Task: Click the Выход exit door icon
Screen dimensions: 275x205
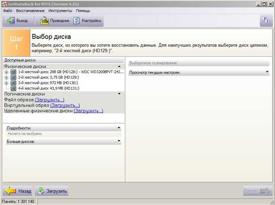Action: 11,21
